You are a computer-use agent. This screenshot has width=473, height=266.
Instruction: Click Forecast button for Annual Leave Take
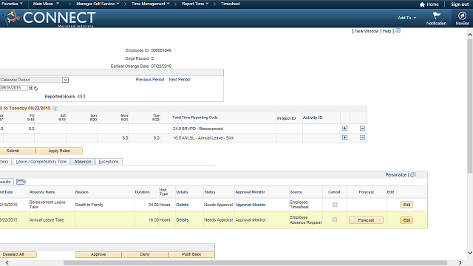click(366, 220)
